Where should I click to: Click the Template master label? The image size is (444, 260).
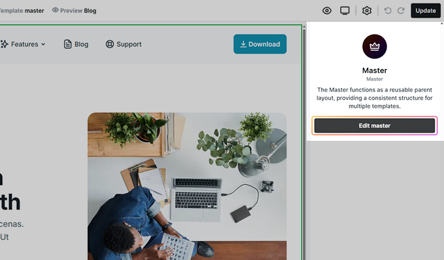(22, 11)
